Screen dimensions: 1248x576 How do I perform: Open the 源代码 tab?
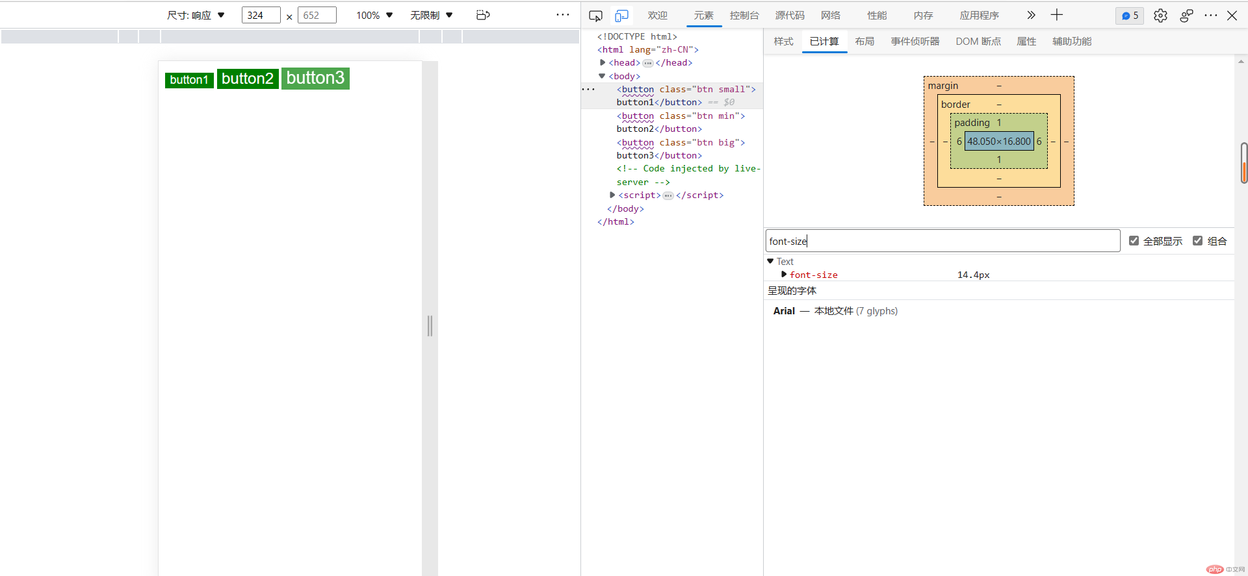click(790, 15)
